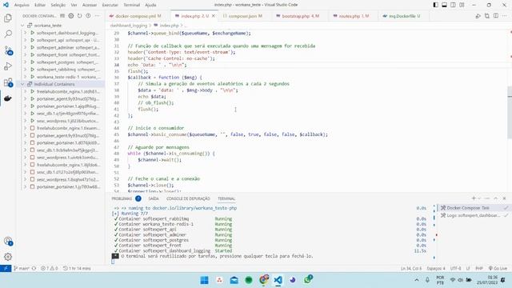Open the Windows Start button
Viewport: 512px width, 288px height.
tap(205, 280)
